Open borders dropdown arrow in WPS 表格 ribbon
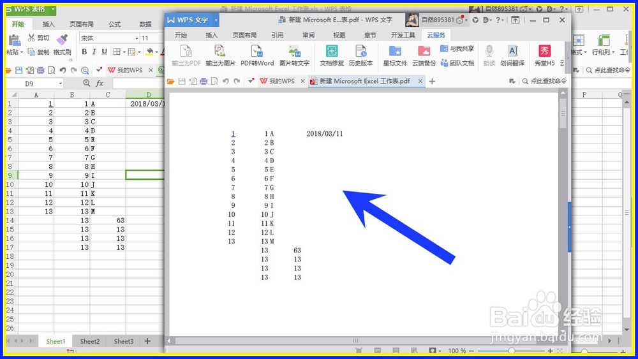Screen dimensions: 638x359 coord(124,52)
